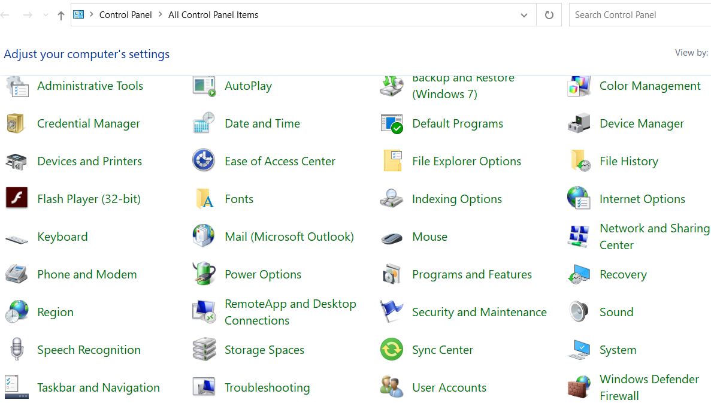Open the Mail (Microsoft Outlook) icon
The height and width of the screenshot is (409, 711).
204,236
